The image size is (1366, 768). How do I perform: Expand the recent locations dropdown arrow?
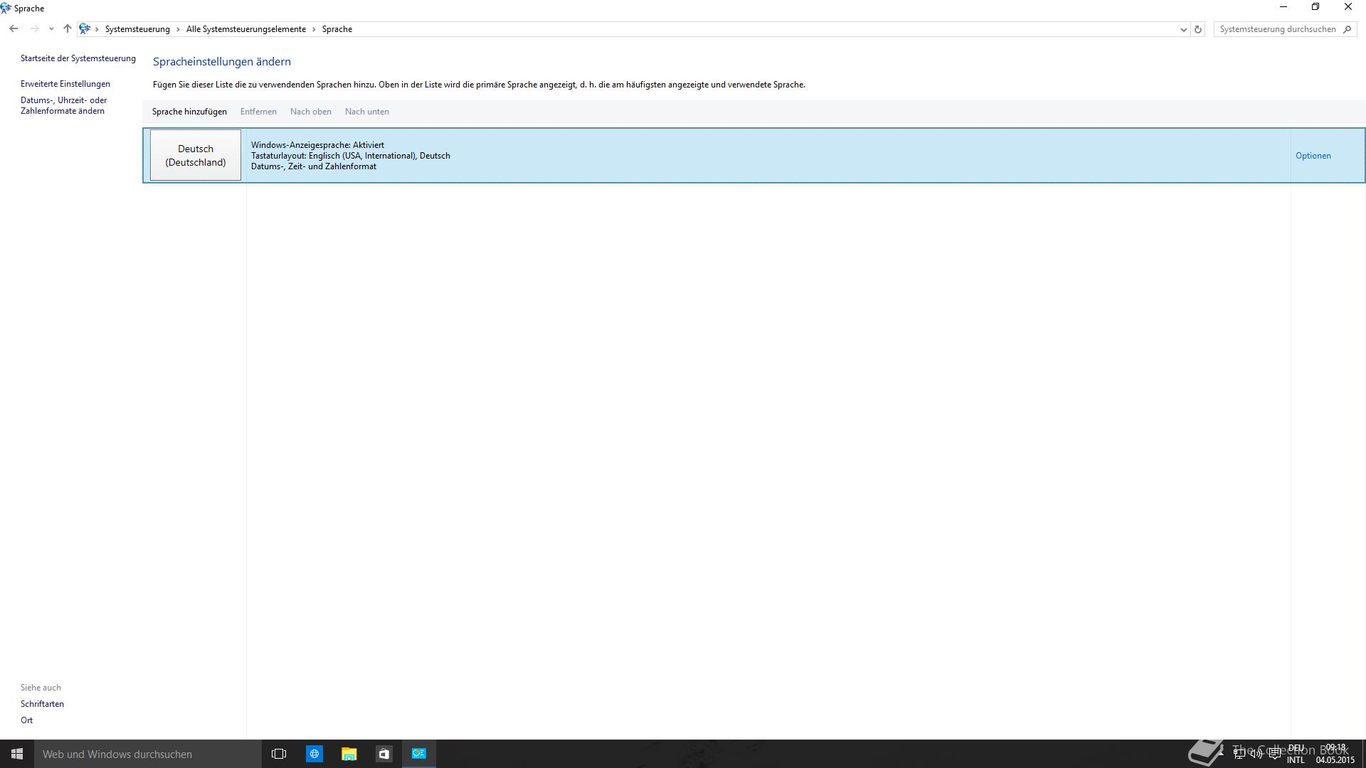click(51, 29)
